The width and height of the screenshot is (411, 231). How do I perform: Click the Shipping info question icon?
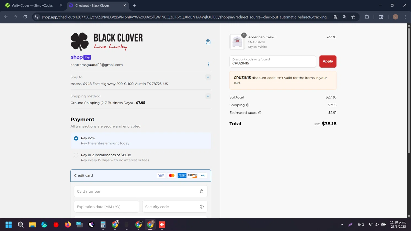click(x=248, y=105)
